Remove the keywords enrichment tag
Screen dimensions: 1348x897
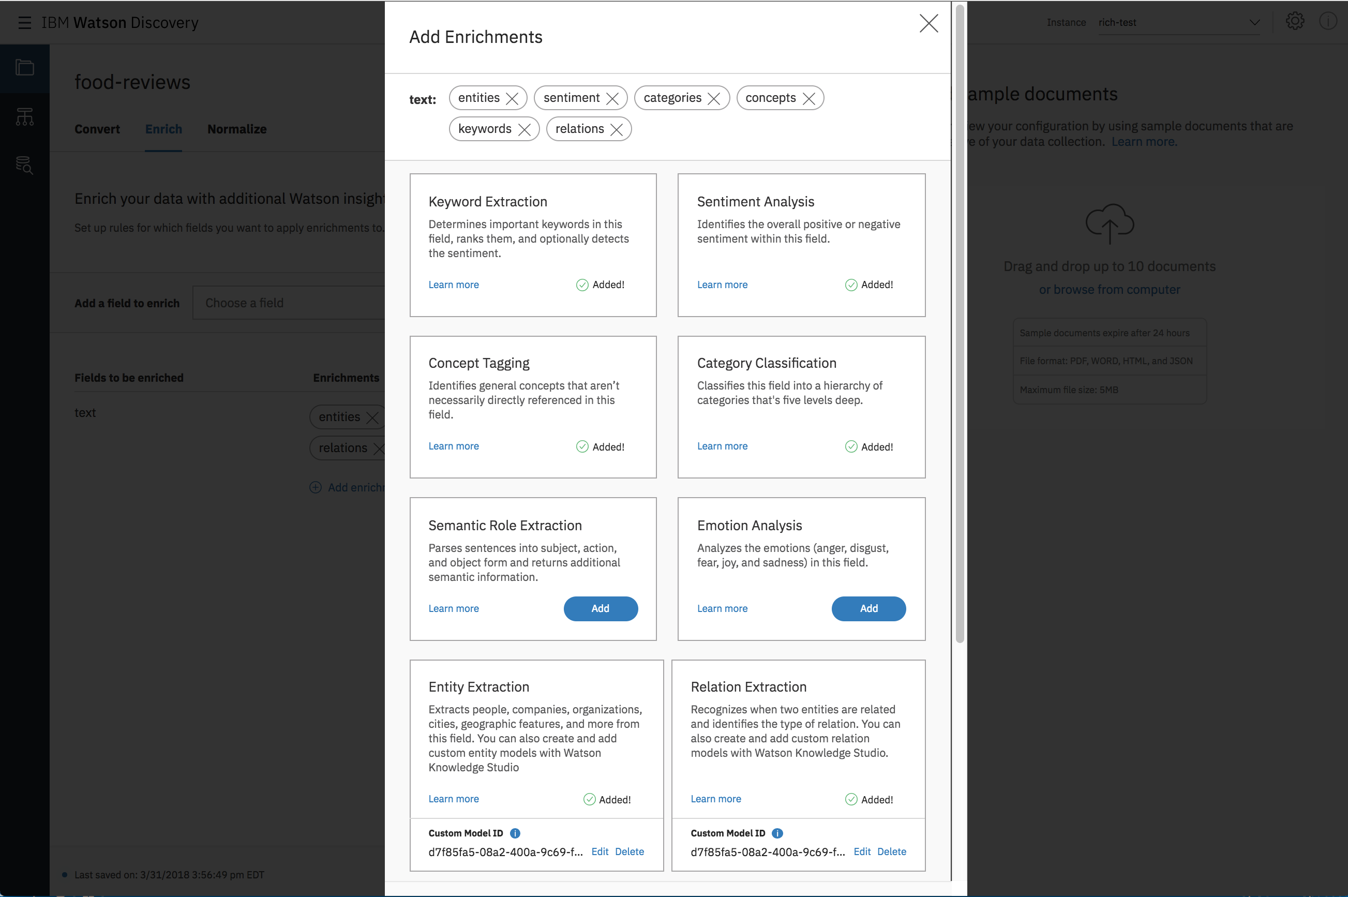[524, 129]
